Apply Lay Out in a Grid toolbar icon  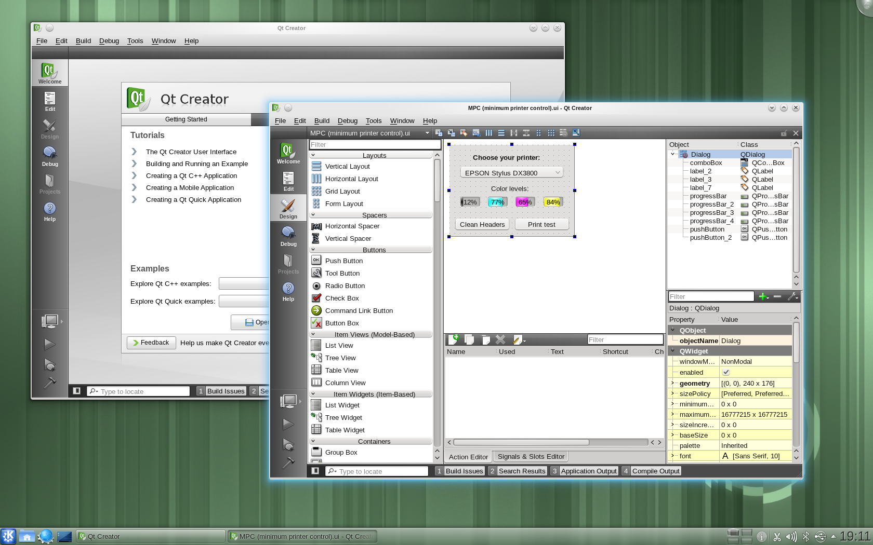(551, 133)
